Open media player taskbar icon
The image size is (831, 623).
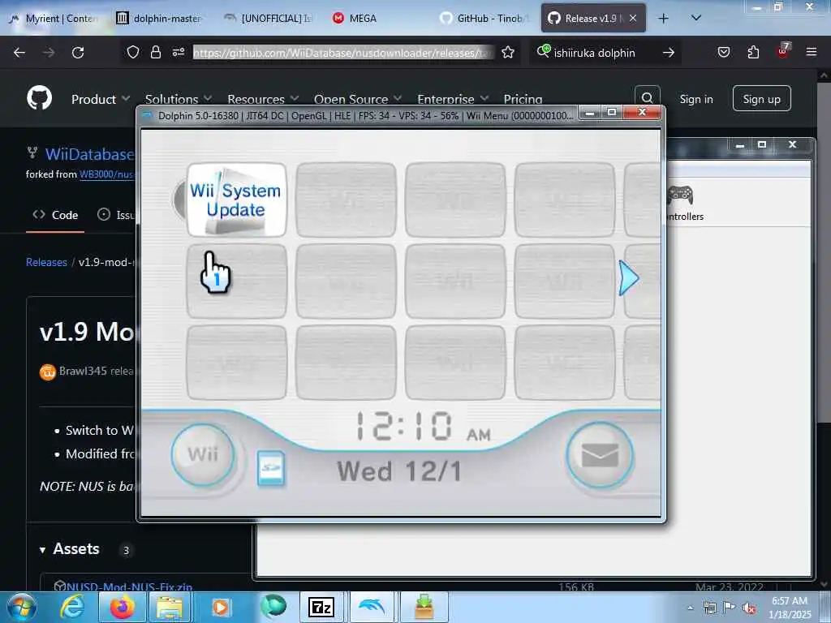pos(220,607)
